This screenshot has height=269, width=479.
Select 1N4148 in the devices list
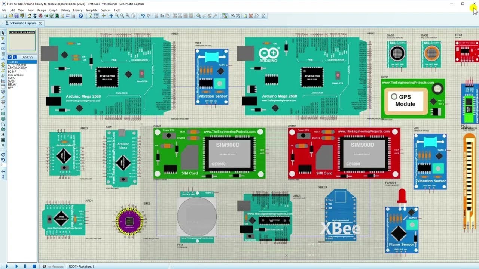click(x=22, y=62)
